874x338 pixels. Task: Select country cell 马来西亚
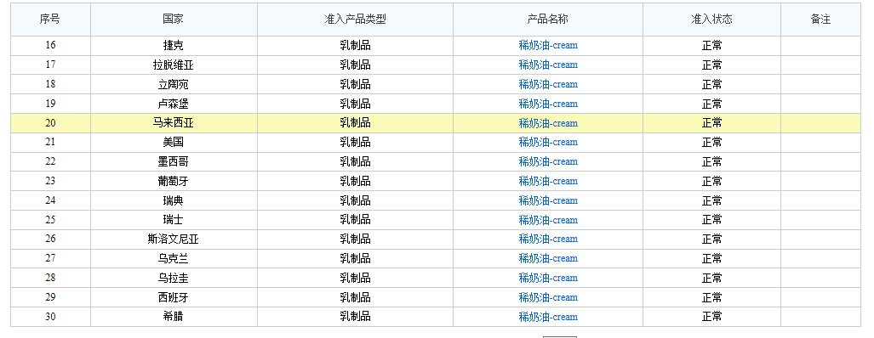click(x=174, y=123)
